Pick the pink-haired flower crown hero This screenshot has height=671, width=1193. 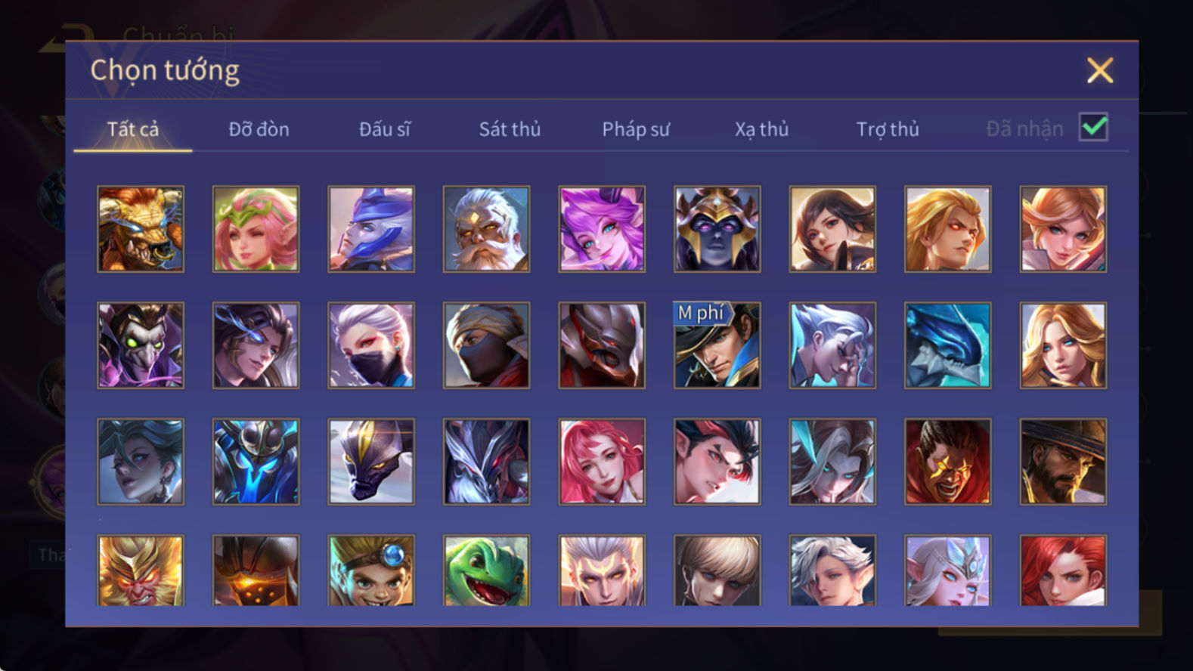(x=256, y=229)
